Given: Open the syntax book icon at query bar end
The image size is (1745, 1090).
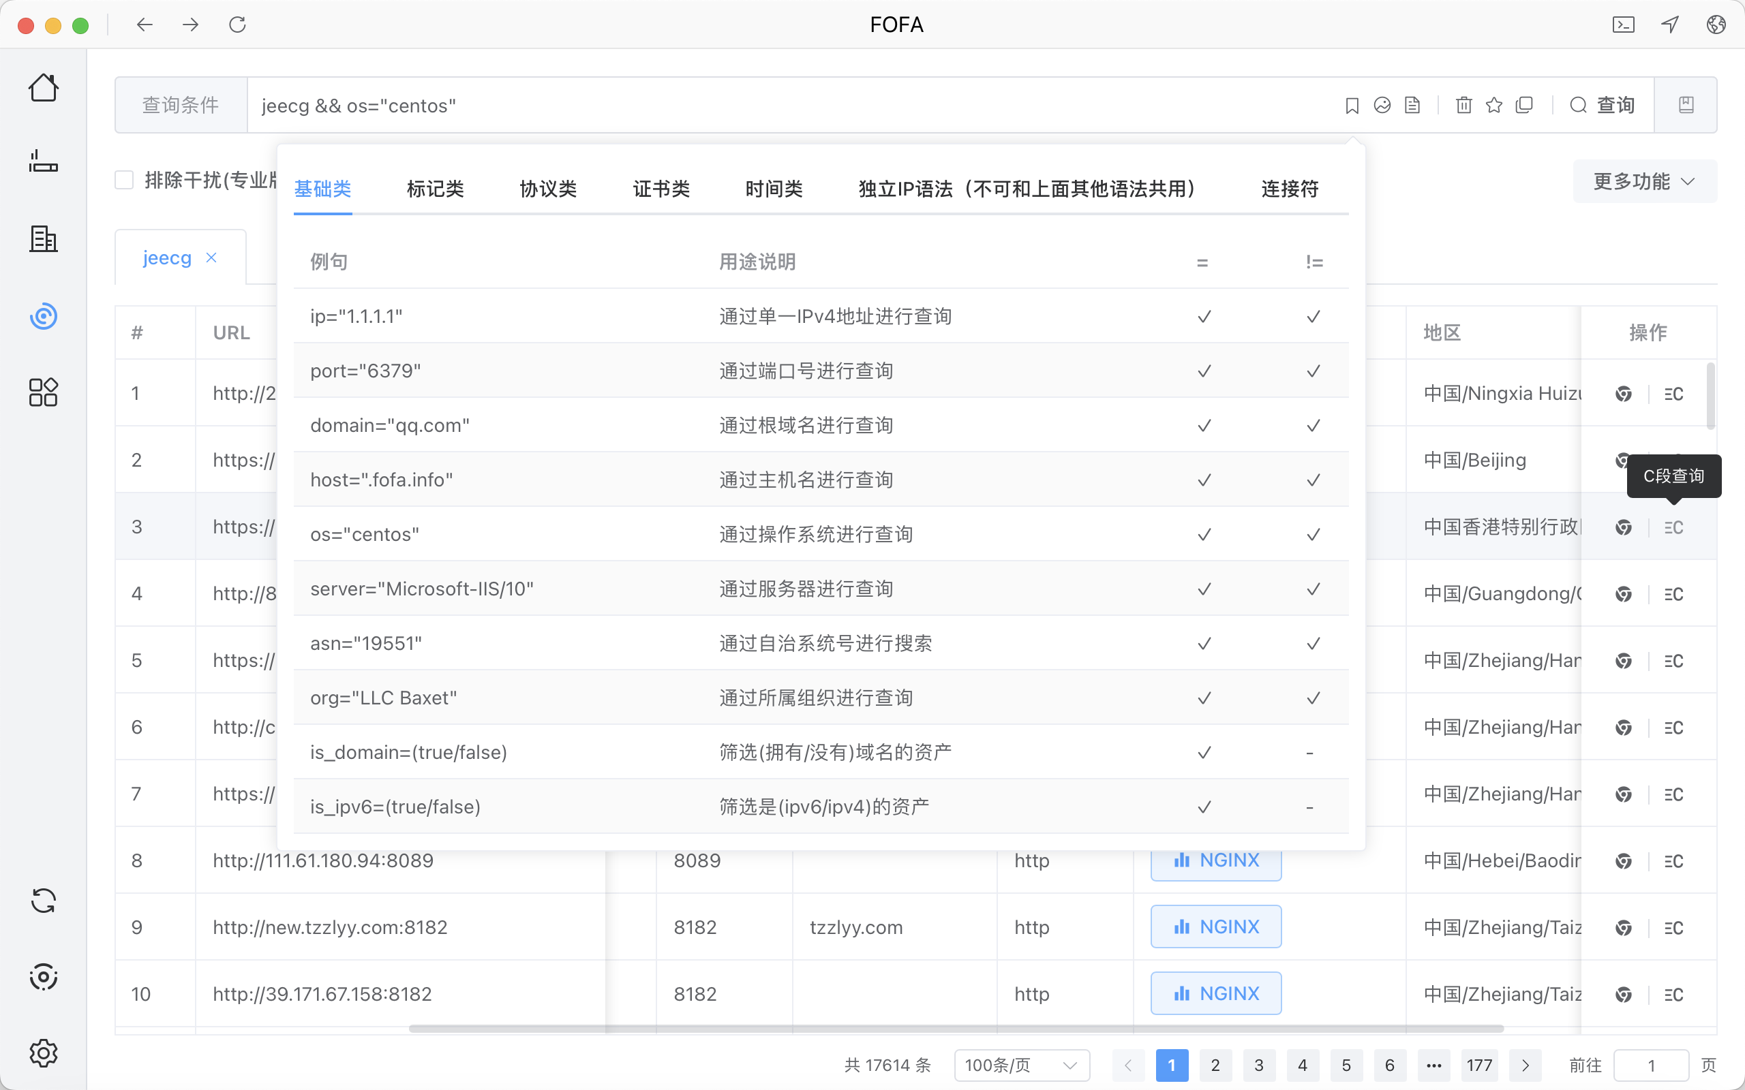Looking at the screenshot, I should [1685, 105].
